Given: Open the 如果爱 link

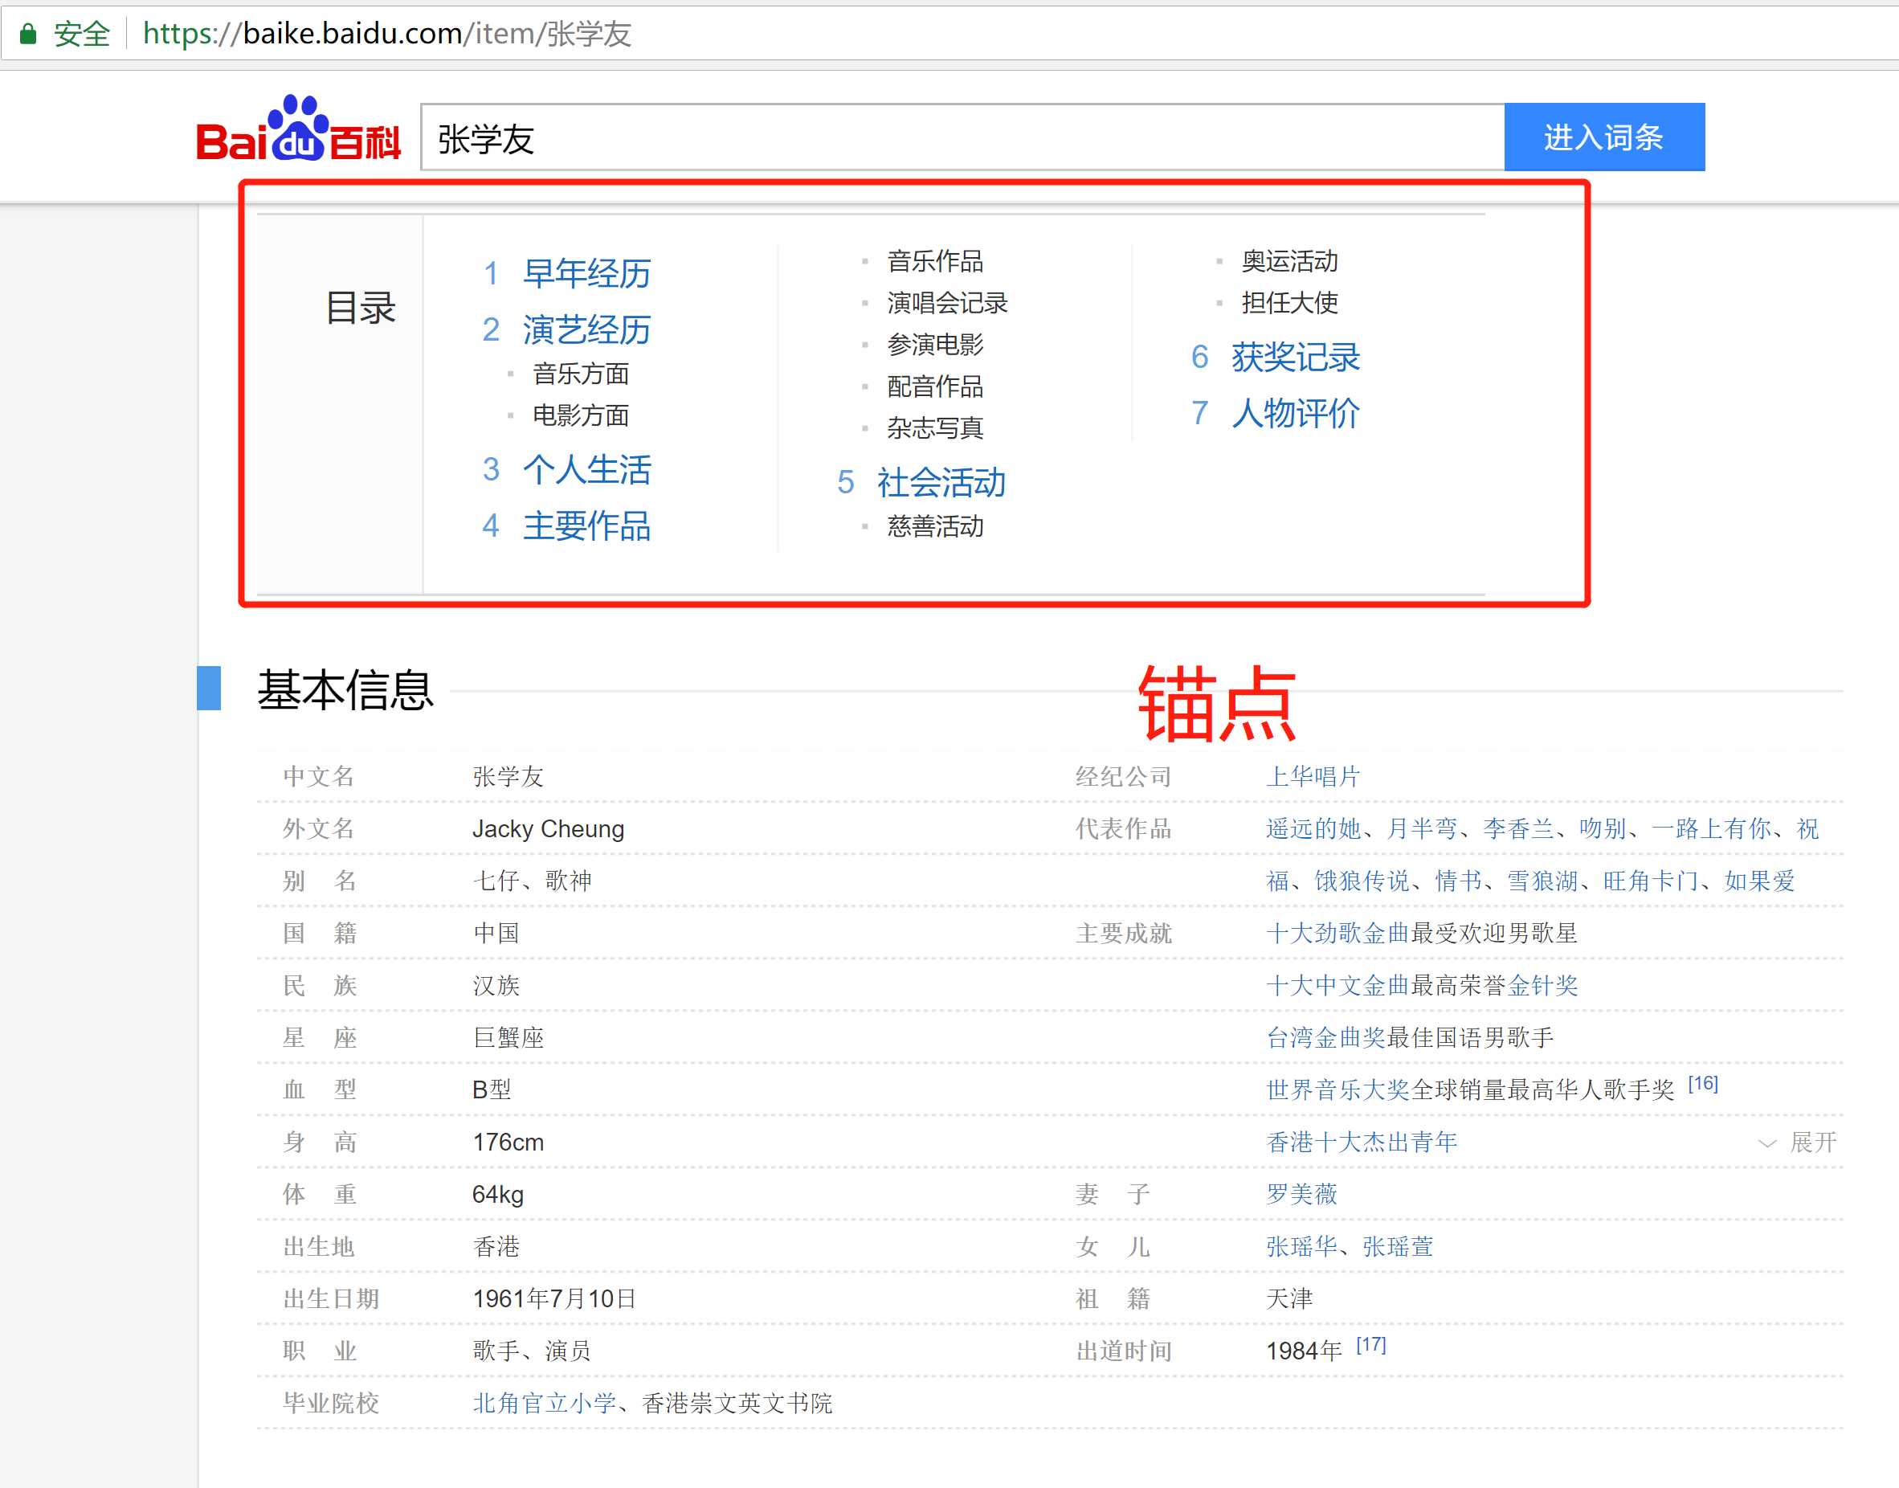Looking at the screenshot, I should (x=1759, y=881).
